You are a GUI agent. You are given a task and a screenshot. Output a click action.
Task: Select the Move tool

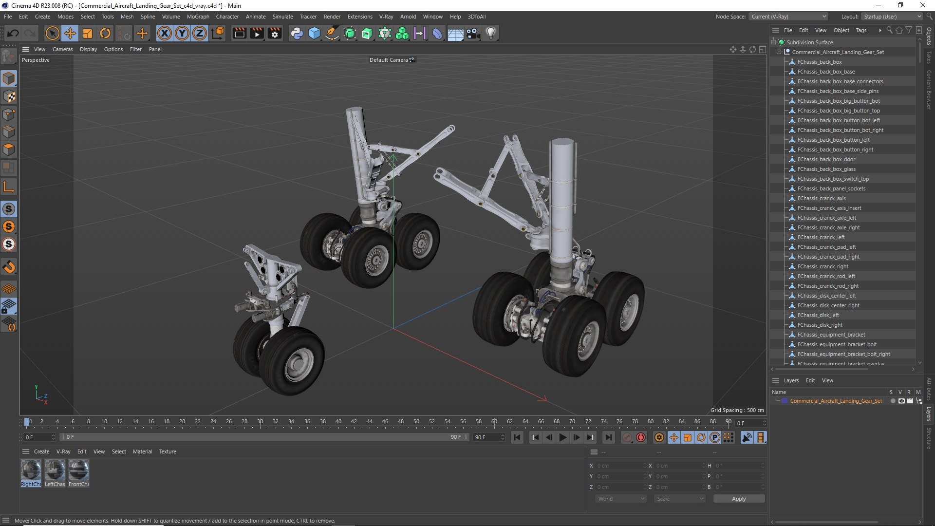70,33
